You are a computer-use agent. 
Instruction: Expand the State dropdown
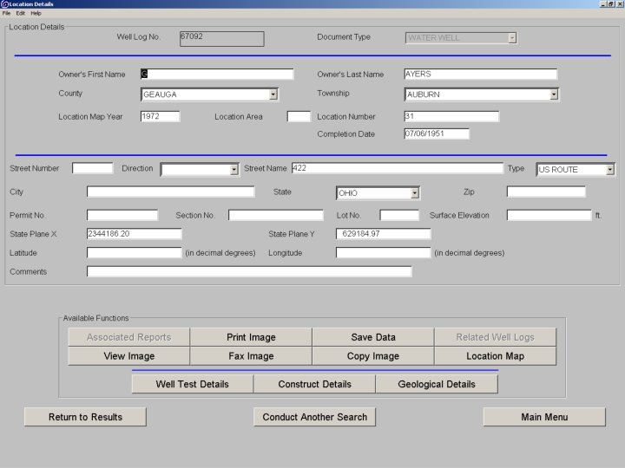point(415,193)
